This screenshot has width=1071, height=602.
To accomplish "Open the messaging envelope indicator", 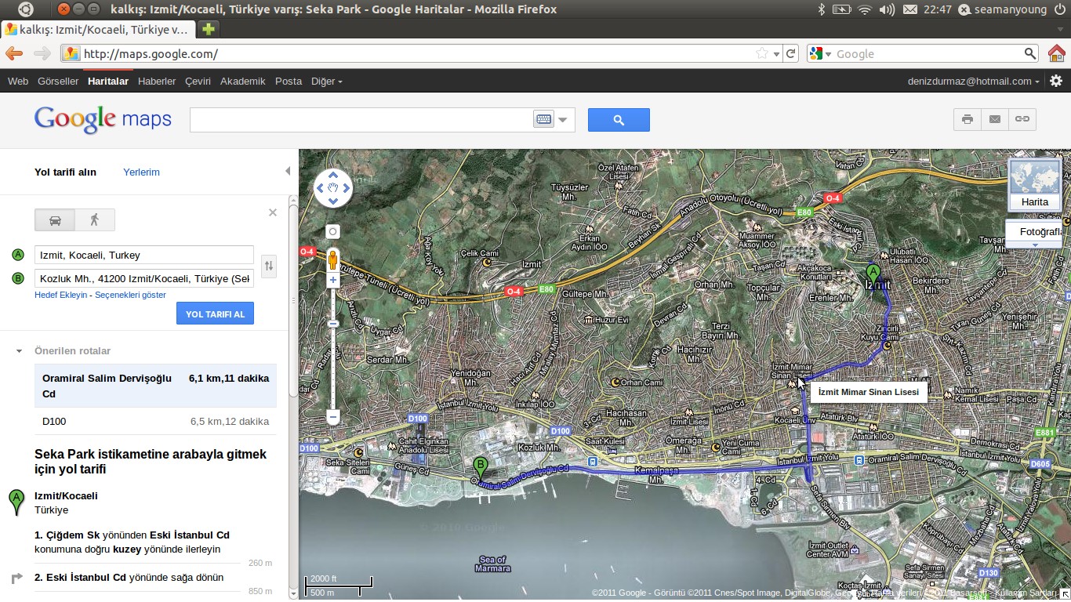I will click(909, 9).
